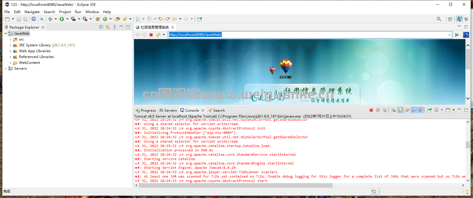Close the Package Explorer view tab

pyautogui.click(x=43, y=27)
